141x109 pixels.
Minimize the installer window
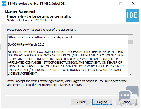(x=108, y=4)
